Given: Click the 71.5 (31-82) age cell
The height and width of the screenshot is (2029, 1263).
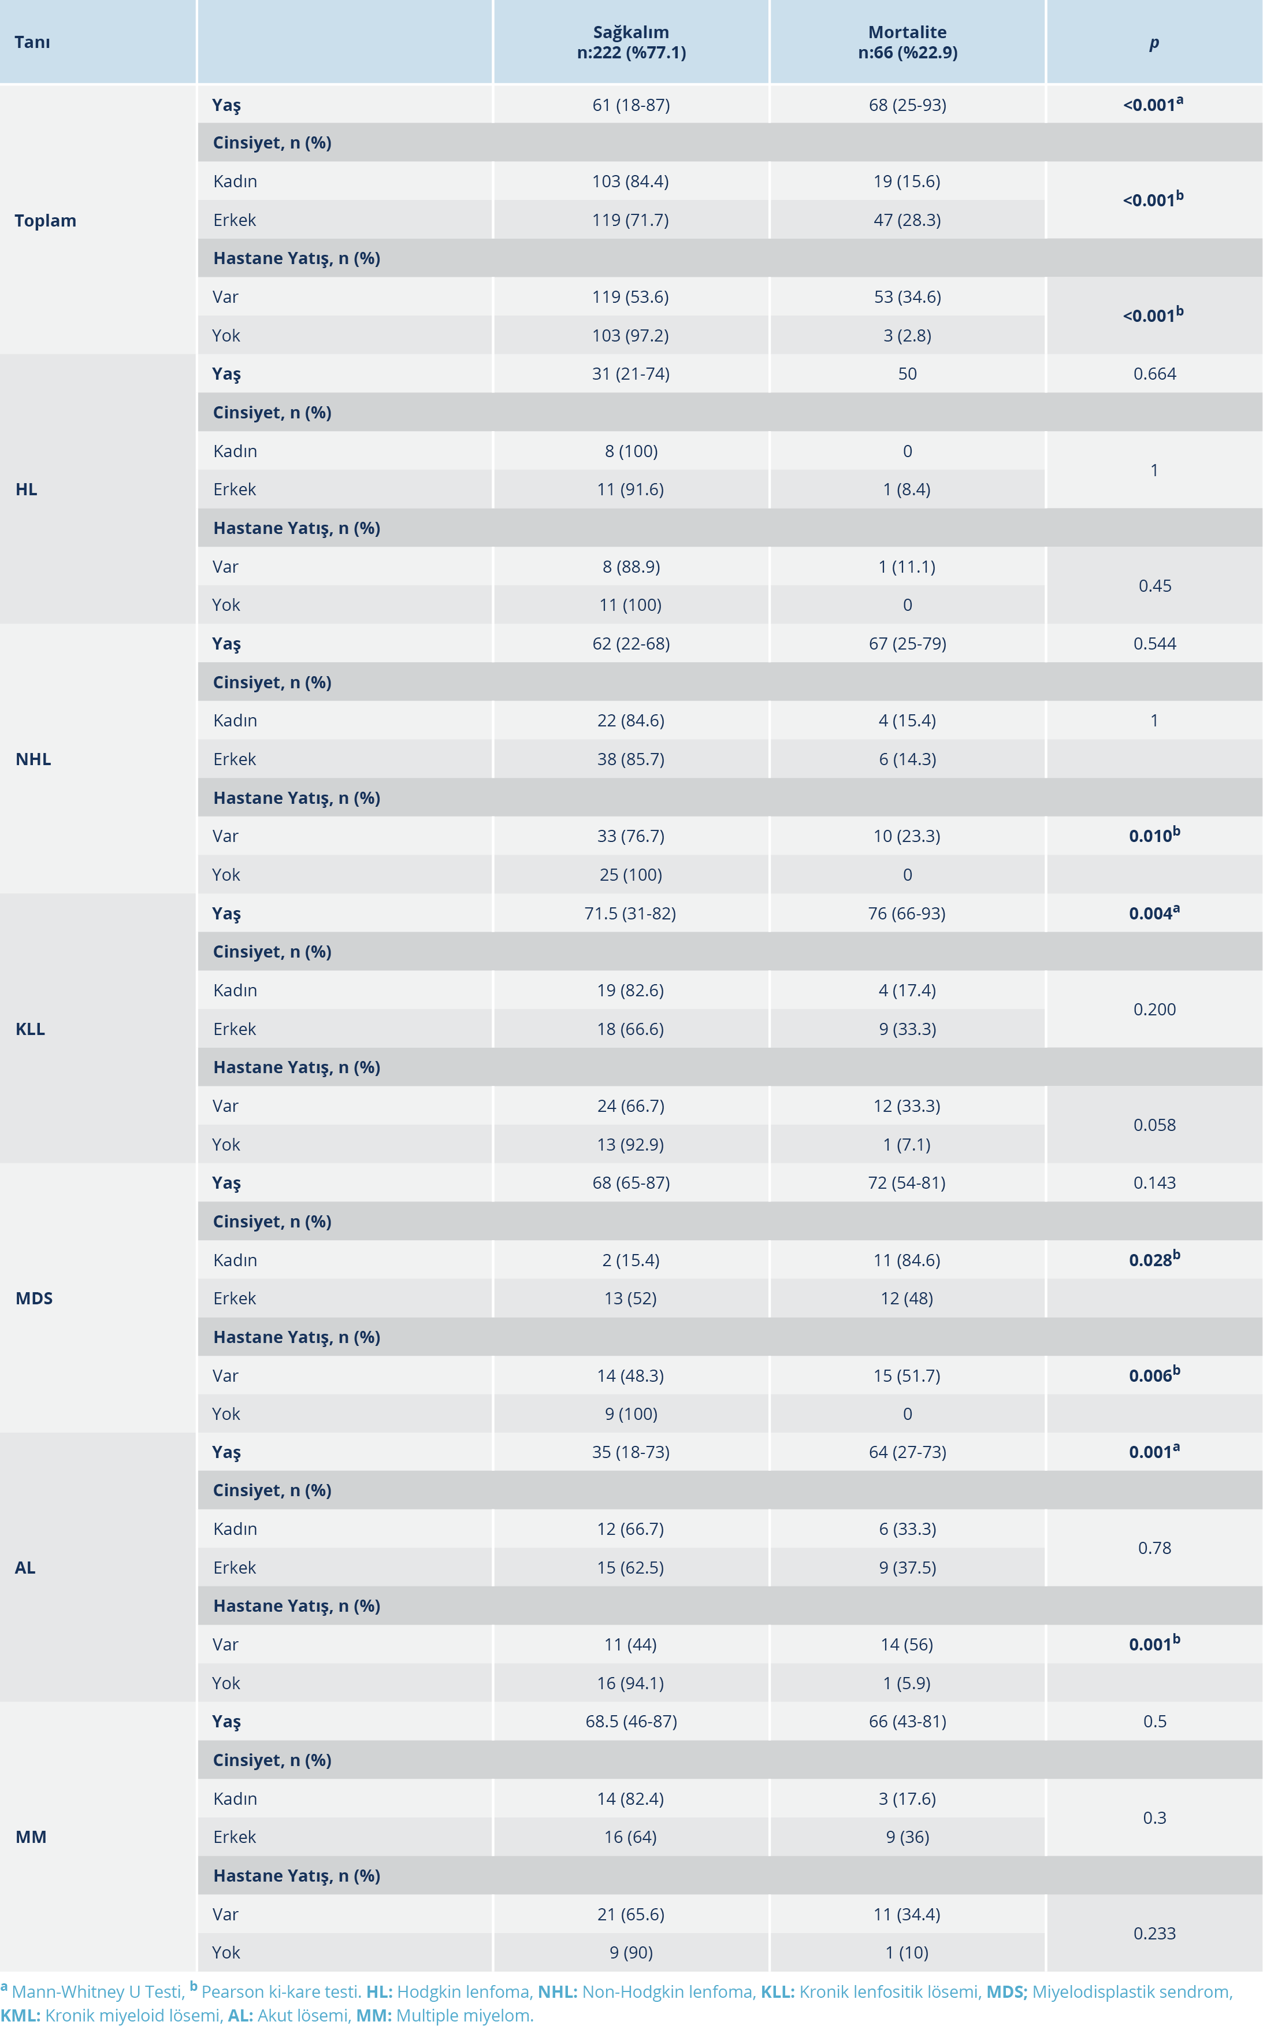Looking at the screenshot, I should 630,913.
